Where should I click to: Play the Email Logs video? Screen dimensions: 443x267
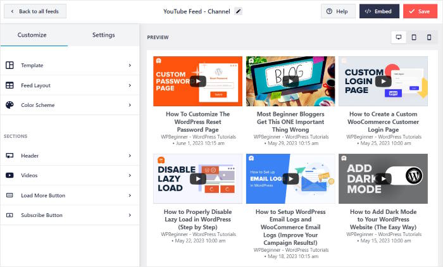[290, 179]
